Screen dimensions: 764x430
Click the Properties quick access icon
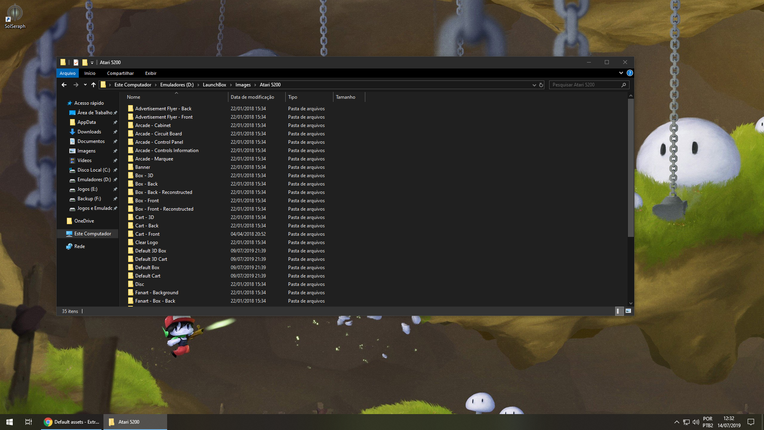tap(76, 63)
